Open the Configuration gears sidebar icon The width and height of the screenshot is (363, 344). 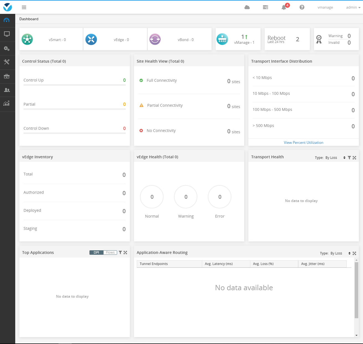pos(7,49)
